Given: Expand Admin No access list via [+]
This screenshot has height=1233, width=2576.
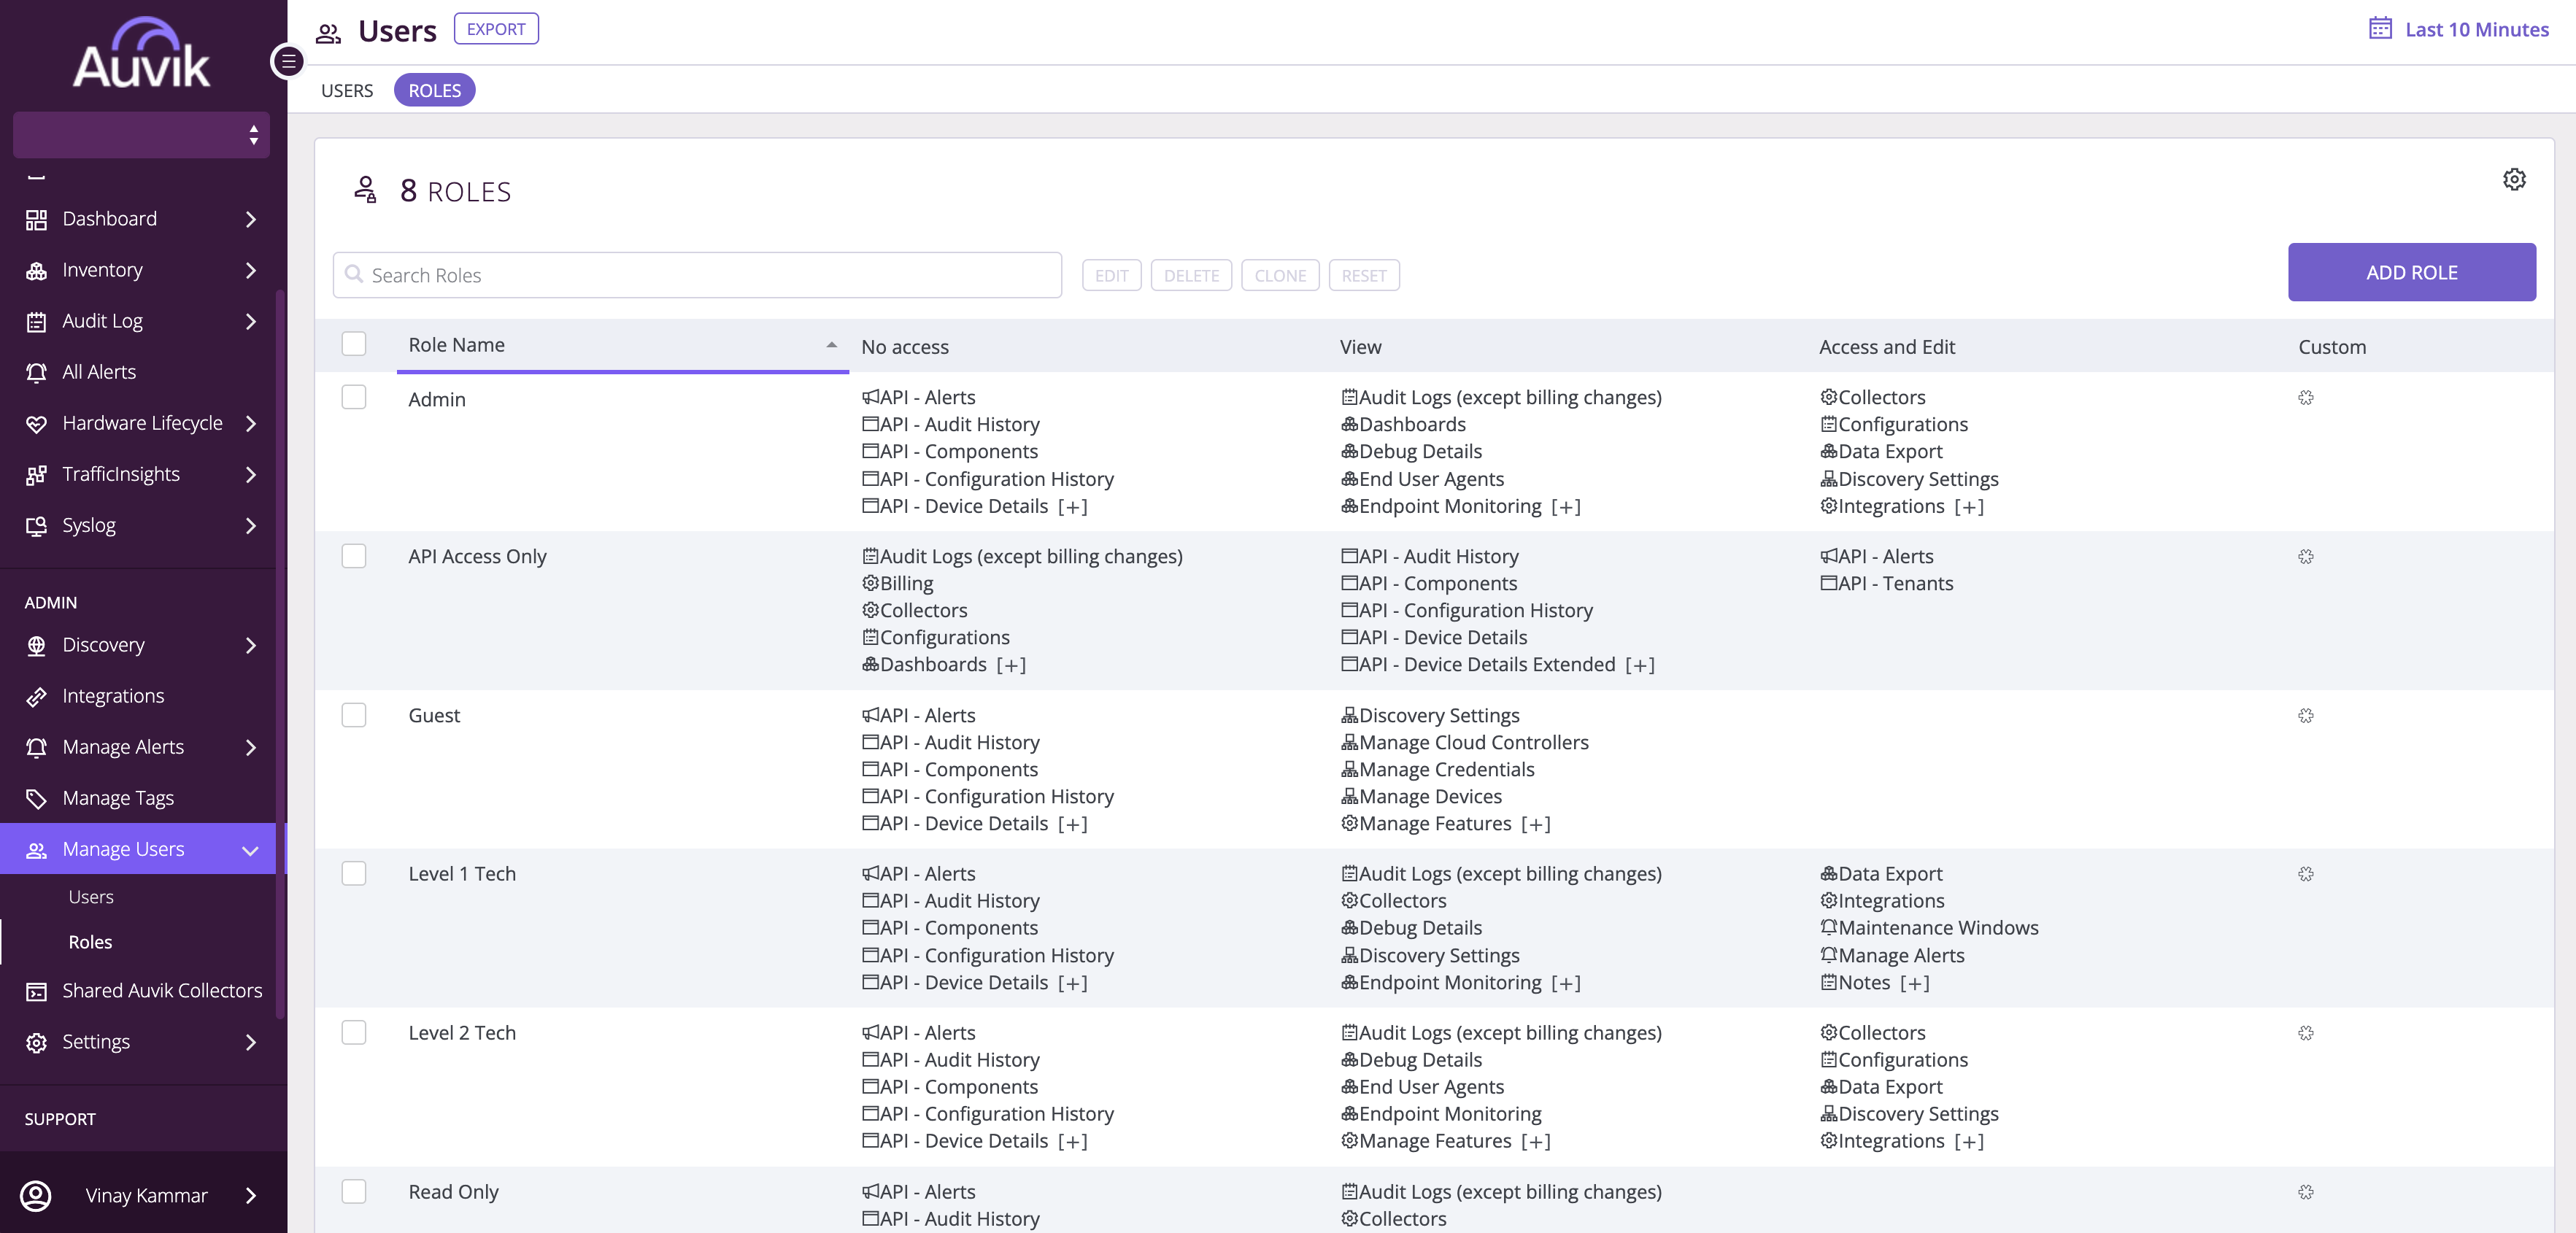Looking at the screenshot, I should click(x=1072, y=507).
